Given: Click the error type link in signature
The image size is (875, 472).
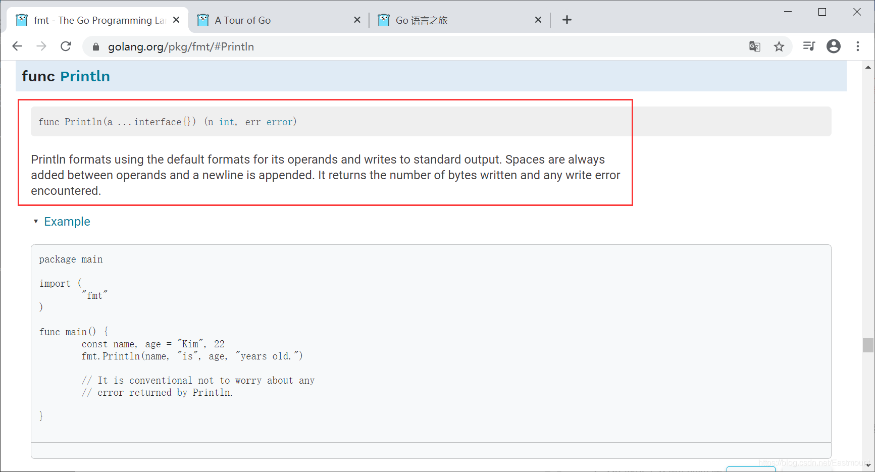Looking at the screenshot, I should click(280, 122).
